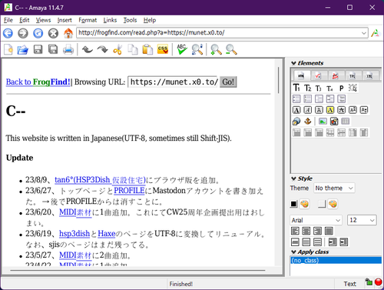Paste from clipboard with Paste icon
This screenshot has width=384, height=290.
[x=147, y=49]
